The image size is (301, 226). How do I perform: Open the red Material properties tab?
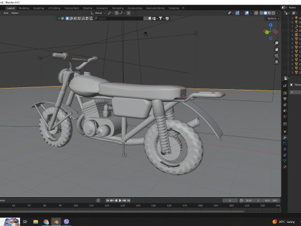tap(285, 167)
